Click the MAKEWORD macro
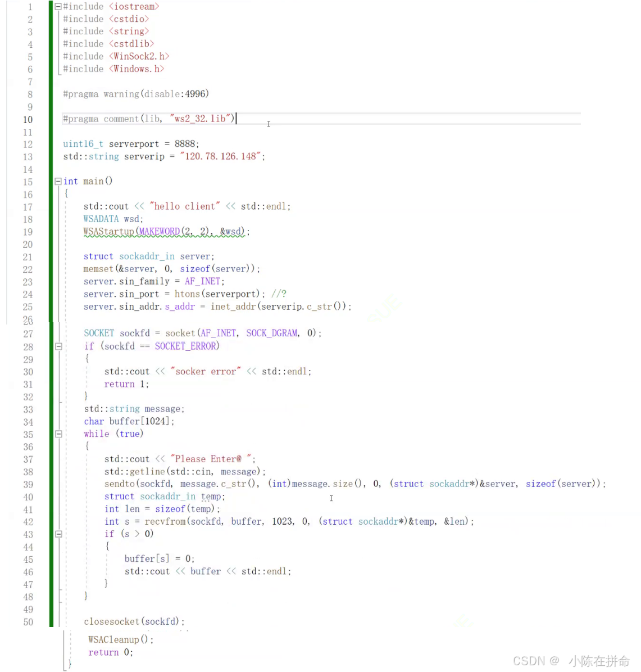Viewport: 641px width, 672px height. 160,232
